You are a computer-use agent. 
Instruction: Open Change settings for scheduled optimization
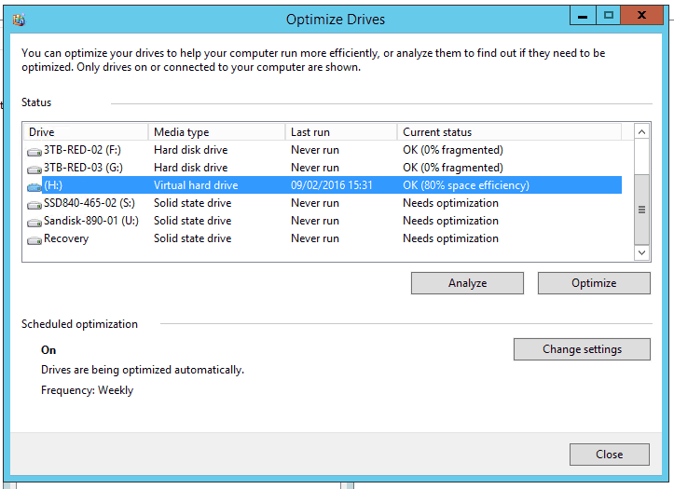click(x=582, y=349)
